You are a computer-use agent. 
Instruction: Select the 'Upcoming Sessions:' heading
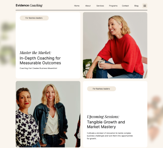point(103,117)
